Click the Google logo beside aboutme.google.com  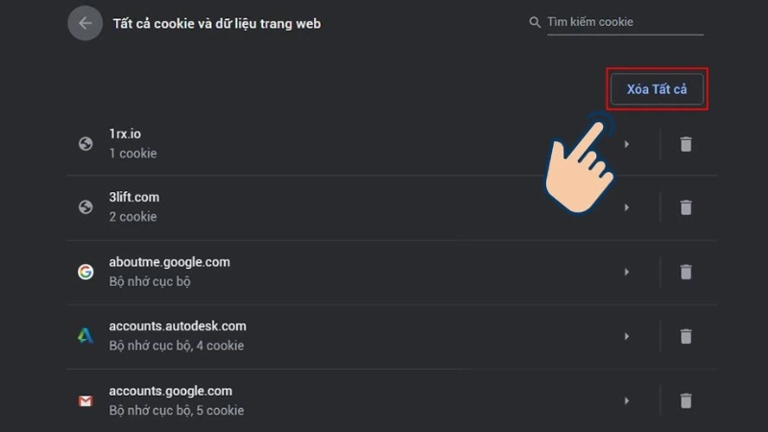(85, 272)
